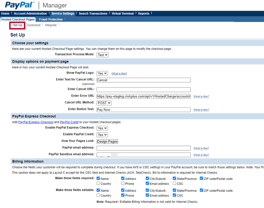Expand Cancel URL Method dropdown
This screenshot has width=264, height=208.
pyautogui.click(x=104, y=103)
